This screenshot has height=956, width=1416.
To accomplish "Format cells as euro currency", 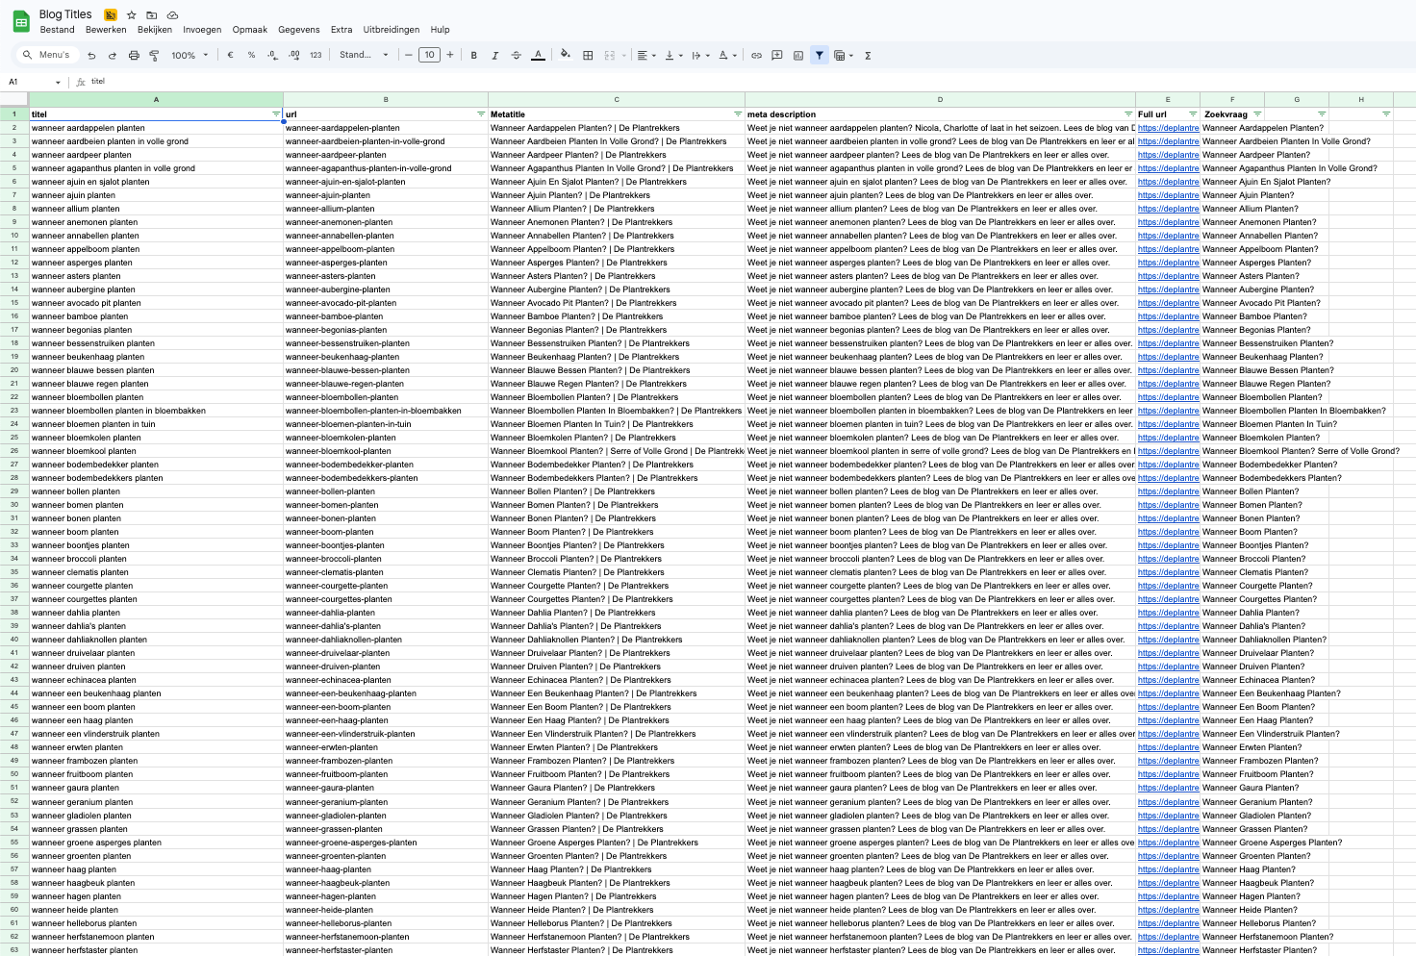I will pos(230,56).
